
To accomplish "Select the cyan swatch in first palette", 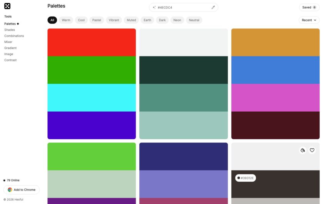I will click(92, 97).
